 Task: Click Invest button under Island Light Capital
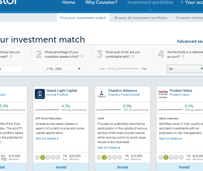pos(61,167)
